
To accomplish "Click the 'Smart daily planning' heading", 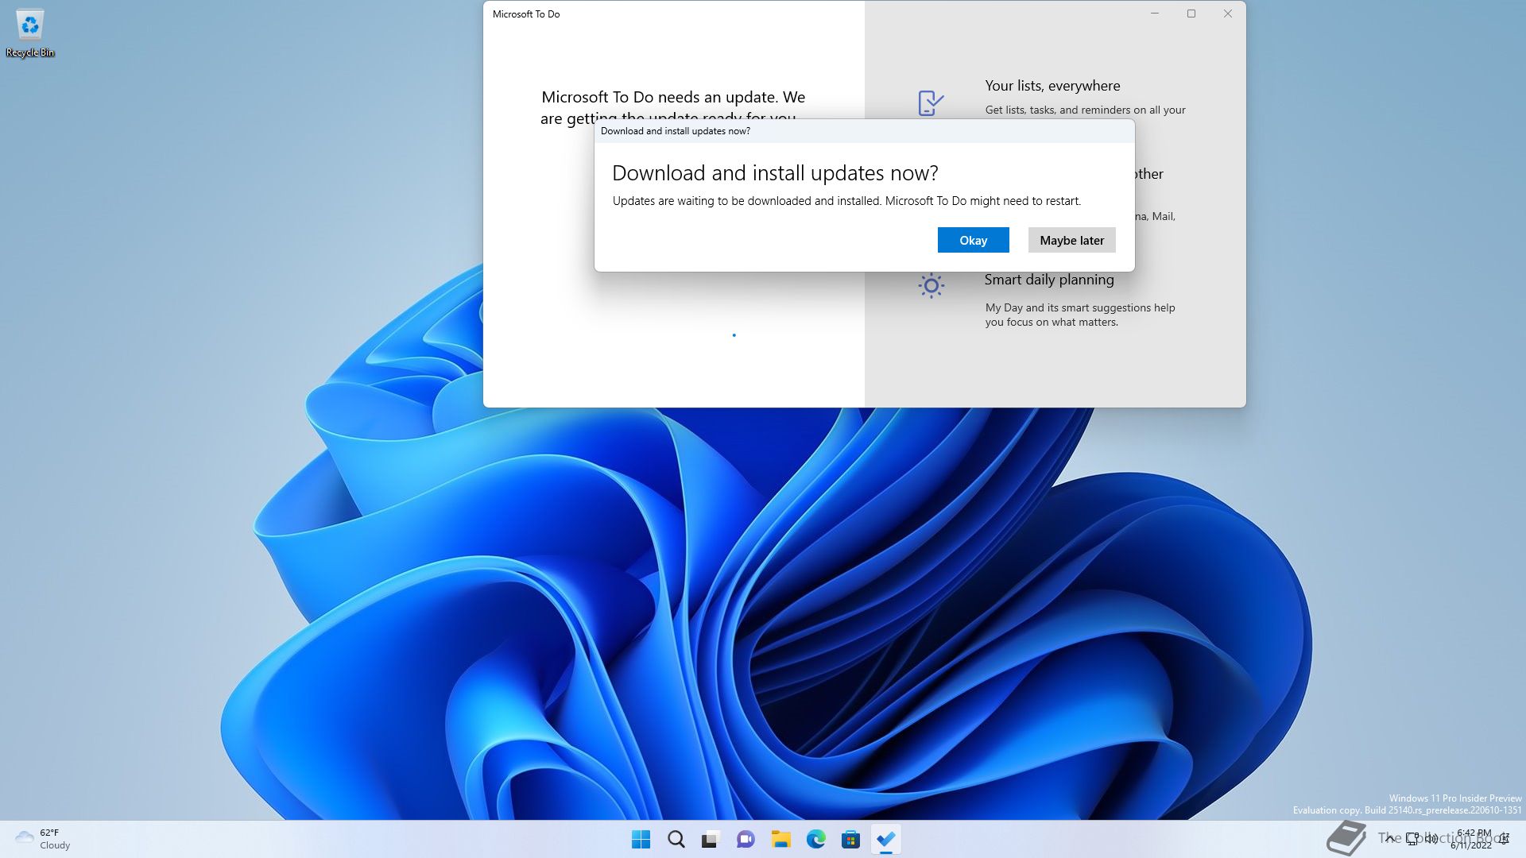I will 1049,280.
